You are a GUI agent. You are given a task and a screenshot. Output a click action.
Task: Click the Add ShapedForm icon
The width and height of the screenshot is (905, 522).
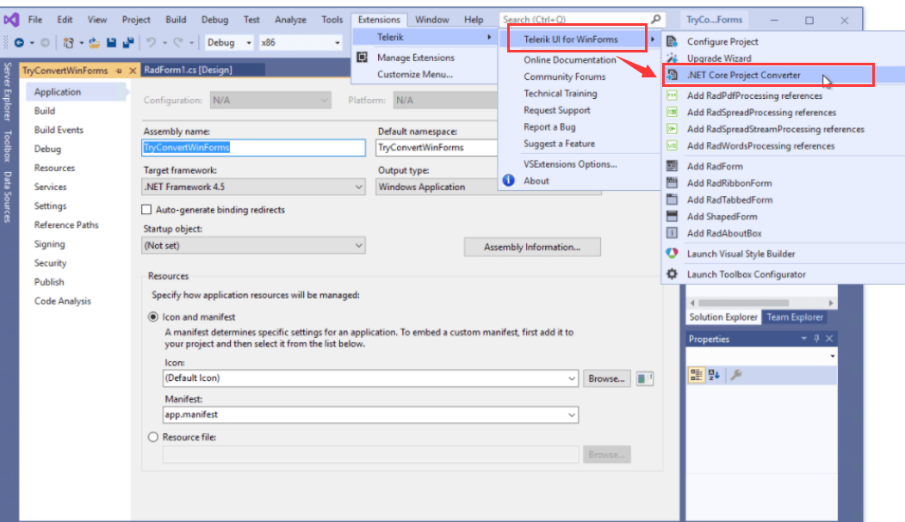672,216
